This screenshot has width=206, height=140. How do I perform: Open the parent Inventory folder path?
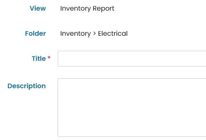coord(75,33)
